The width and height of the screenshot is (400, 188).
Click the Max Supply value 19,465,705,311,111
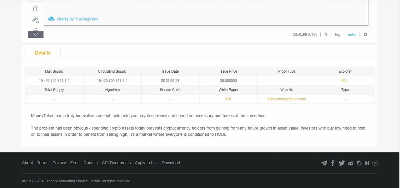click(x=54, y=81)
